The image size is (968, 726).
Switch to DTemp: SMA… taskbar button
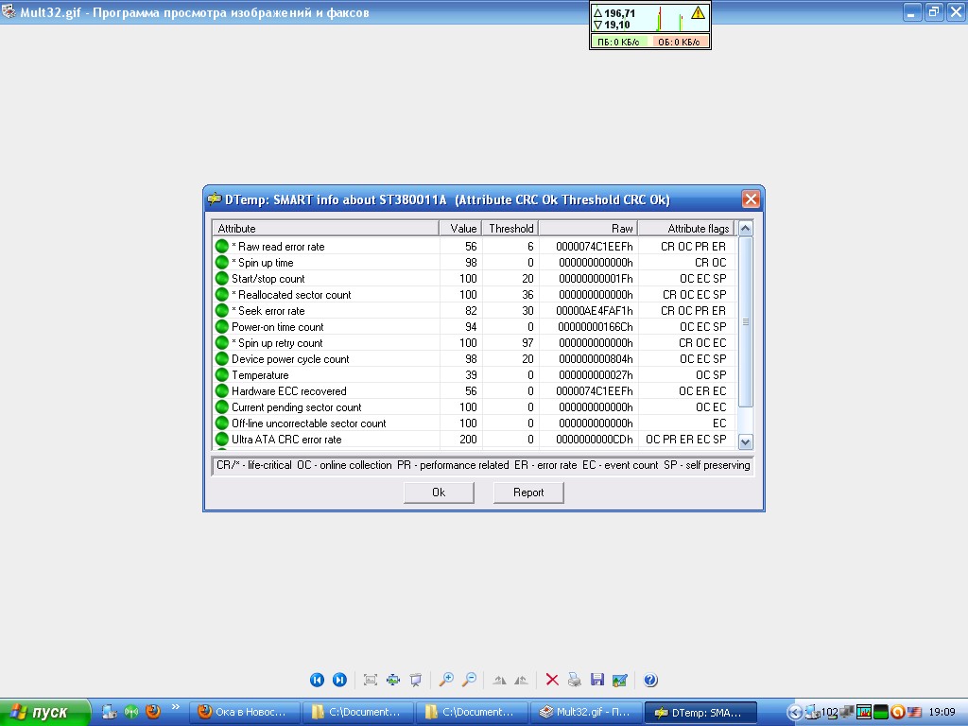[x=700, y=713]
